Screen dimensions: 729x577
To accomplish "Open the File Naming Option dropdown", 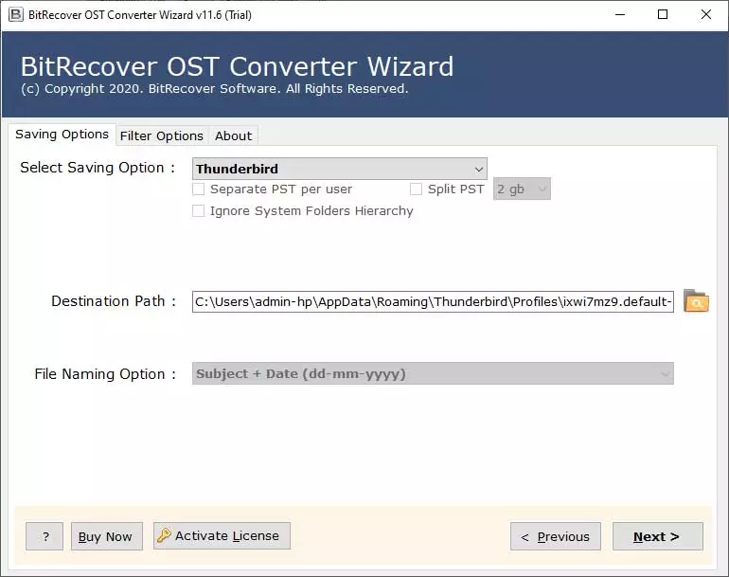I will tap(433, 373).
